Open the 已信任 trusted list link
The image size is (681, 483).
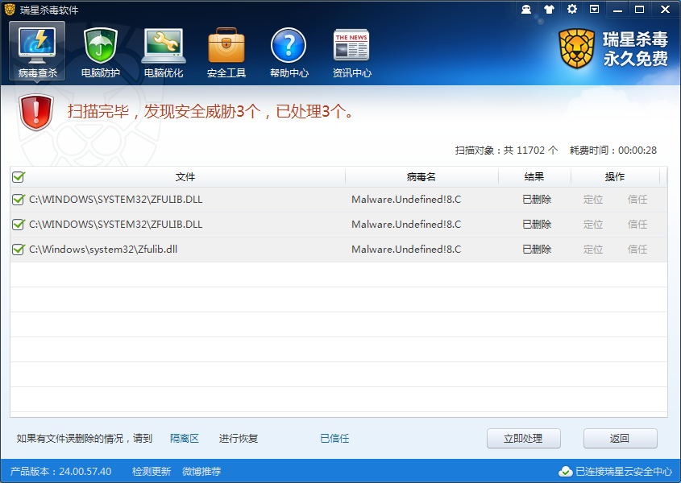click(334, 438)
